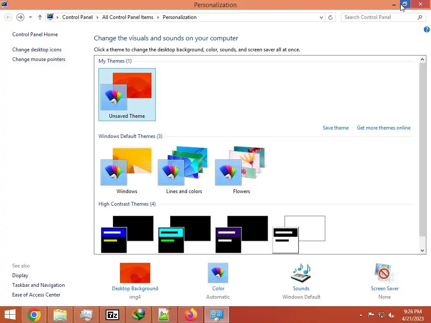Open the system monitor taskbar icon
This screenshot has height=323, width=431.
[86, 315]
